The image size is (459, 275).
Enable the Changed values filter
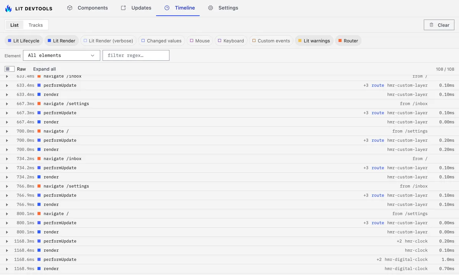tap(161, 40)
